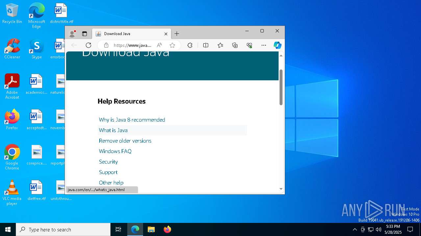Click page scrollbar up arrow

pos(281,56)
